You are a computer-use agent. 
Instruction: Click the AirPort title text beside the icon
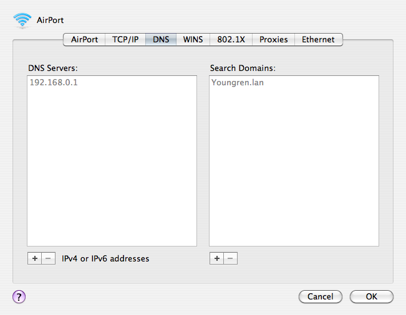(x=51, y=20)
